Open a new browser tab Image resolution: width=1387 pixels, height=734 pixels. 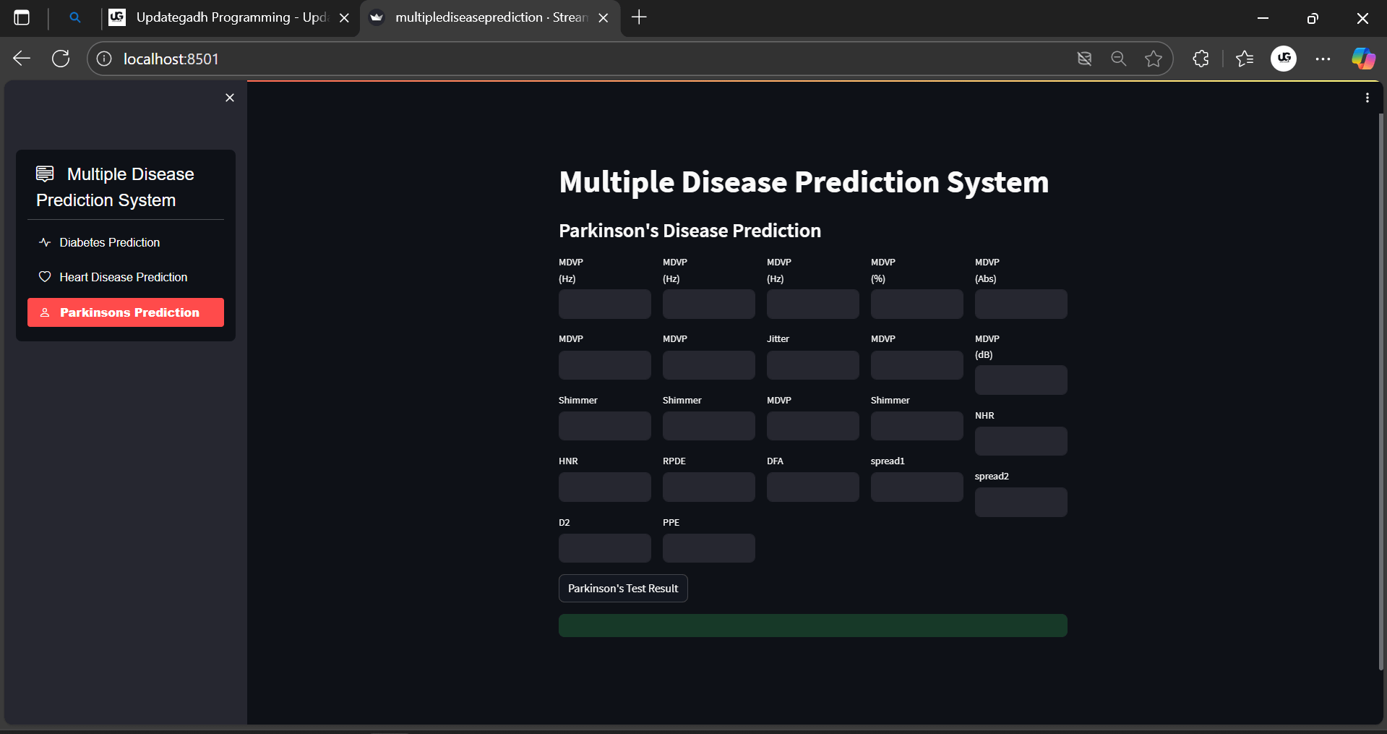click(638, 17)
